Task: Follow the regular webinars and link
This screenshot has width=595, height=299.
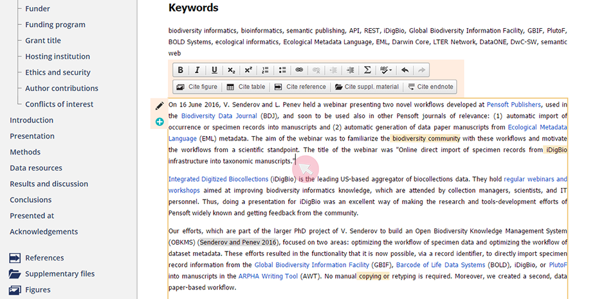Action: (535, 179)
